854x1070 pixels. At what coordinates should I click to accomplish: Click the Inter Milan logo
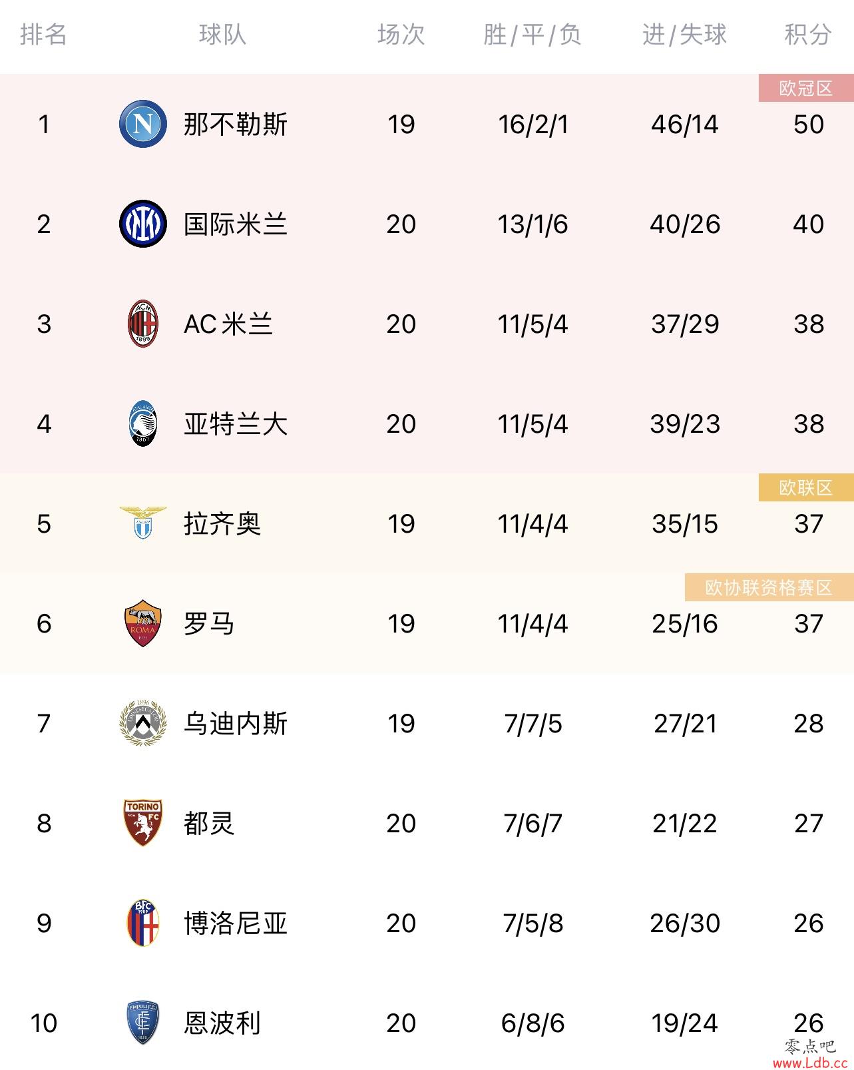coord(143,224)
